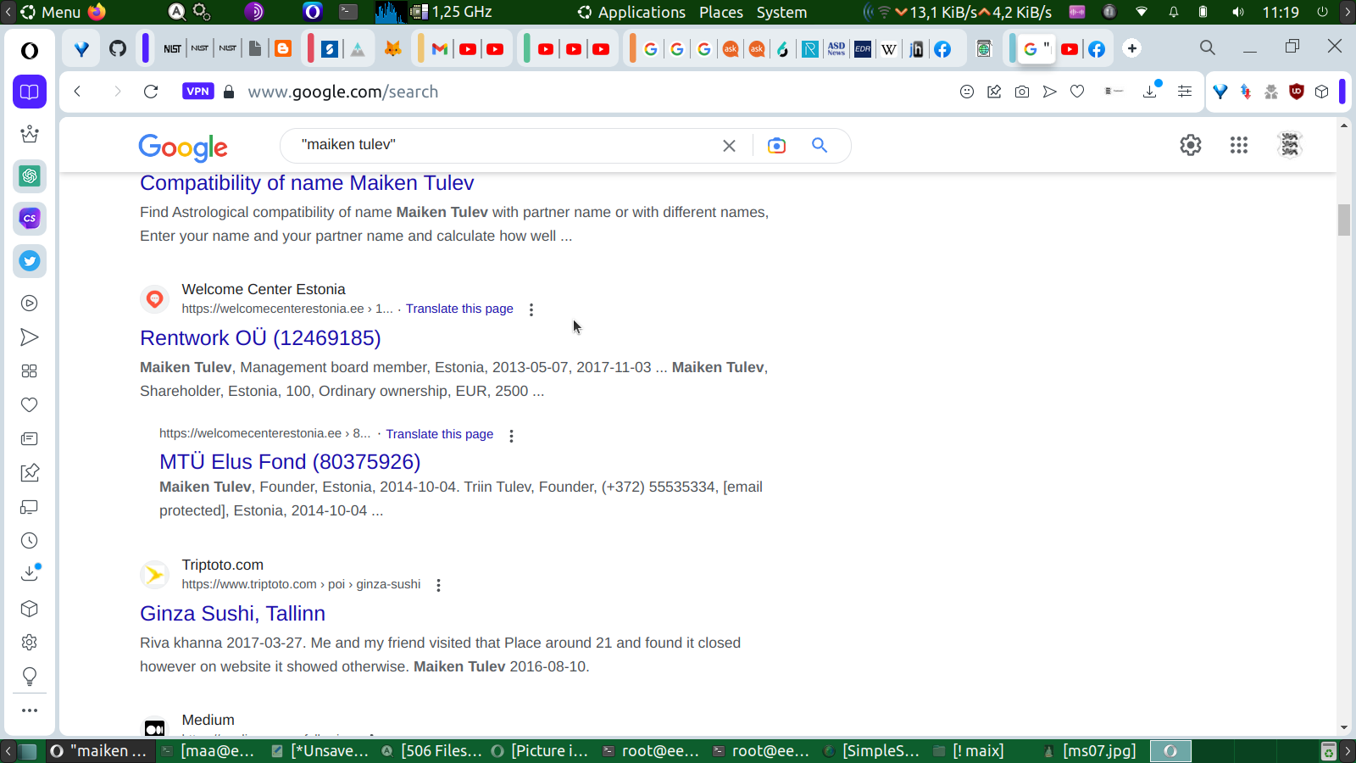This screenshot has height=763, width=1356.
Task: Open Google quick settings gear
Action: point(1191,145)
